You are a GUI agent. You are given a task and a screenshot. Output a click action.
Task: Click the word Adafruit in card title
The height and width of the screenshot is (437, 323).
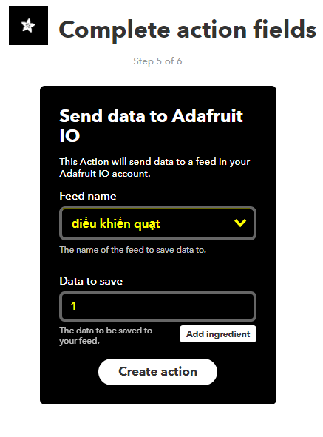(207, 115)
